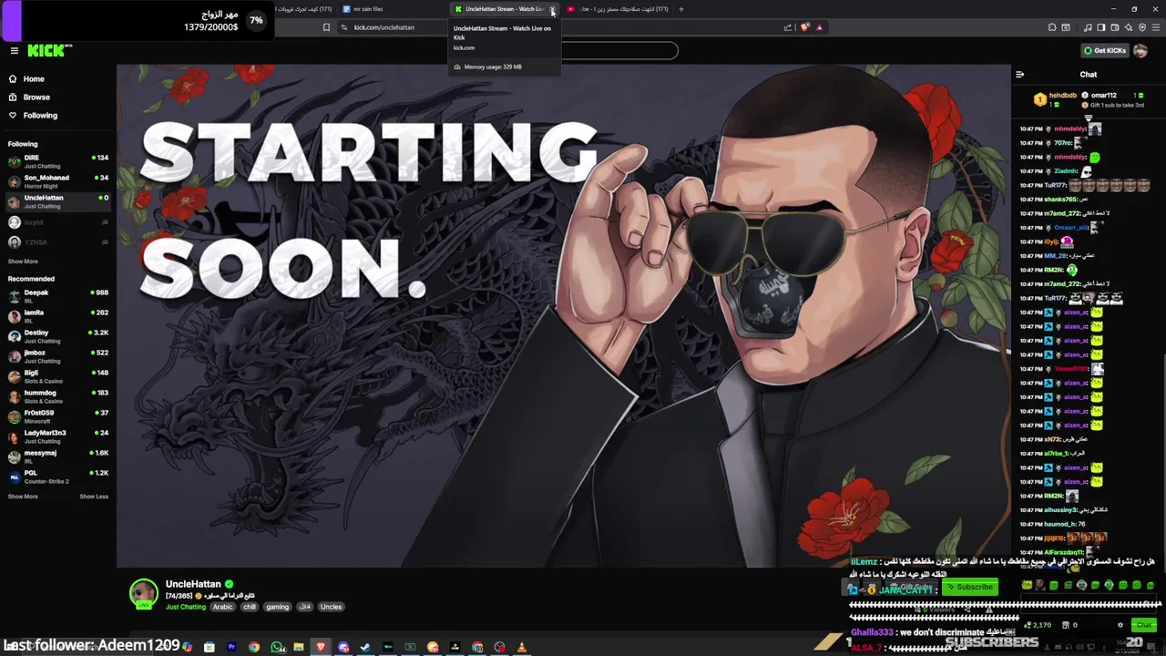The height and width of the screenshot is (656, 1166).
Task: Open Son_Mohanad channel in sidebar
Action: (x=57, y=181)
